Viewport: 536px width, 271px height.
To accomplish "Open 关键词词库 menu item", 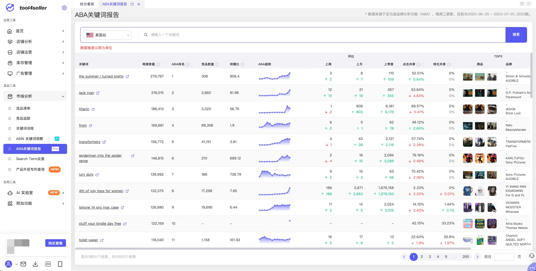I will (x=25, y=129).
